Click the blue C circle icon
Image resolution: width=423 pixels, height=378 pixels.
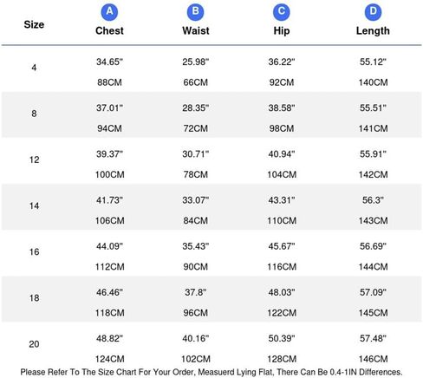[282, 12]
